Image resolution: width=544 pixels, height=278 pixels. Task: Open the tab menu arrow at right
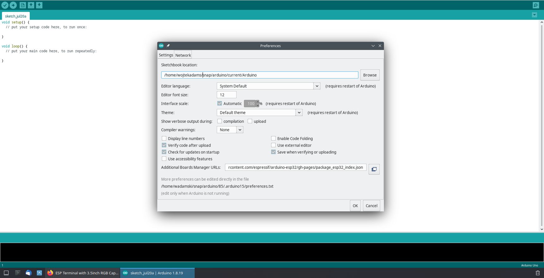535,15
